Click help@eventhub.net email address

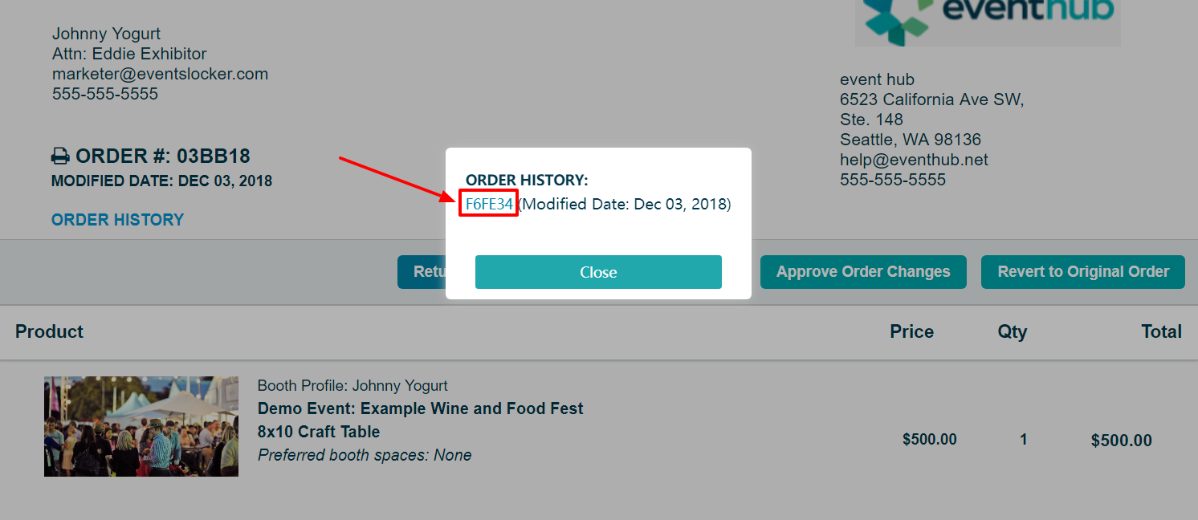(x=914, y=160)
